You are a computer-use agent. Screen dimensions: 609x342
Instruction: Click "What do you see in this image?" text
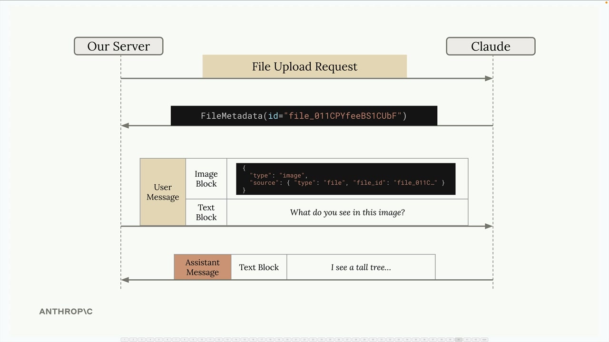347,212
